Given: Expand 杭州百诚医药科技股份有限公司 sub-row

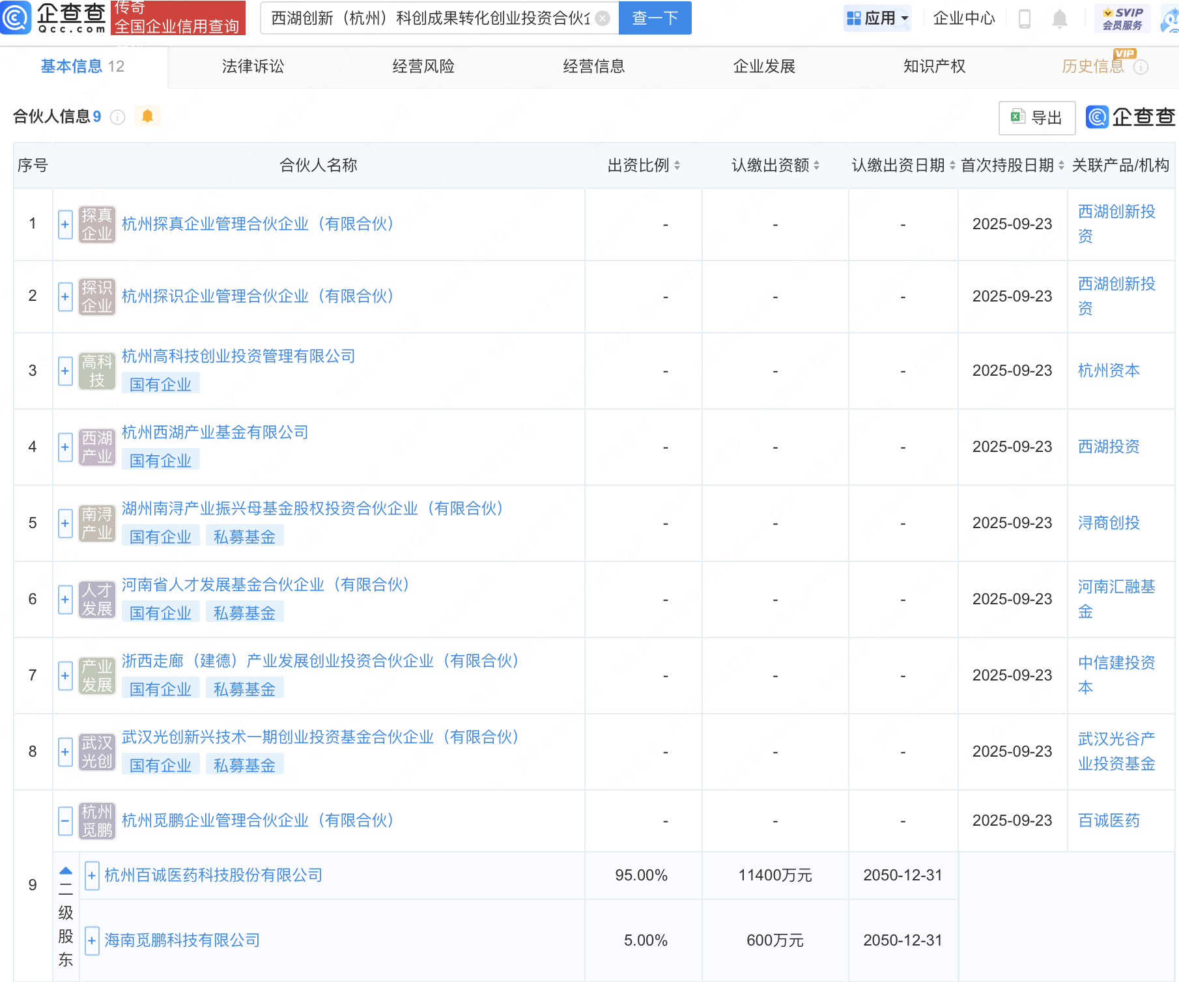Looking at the screenshot, I should point(92,876).
